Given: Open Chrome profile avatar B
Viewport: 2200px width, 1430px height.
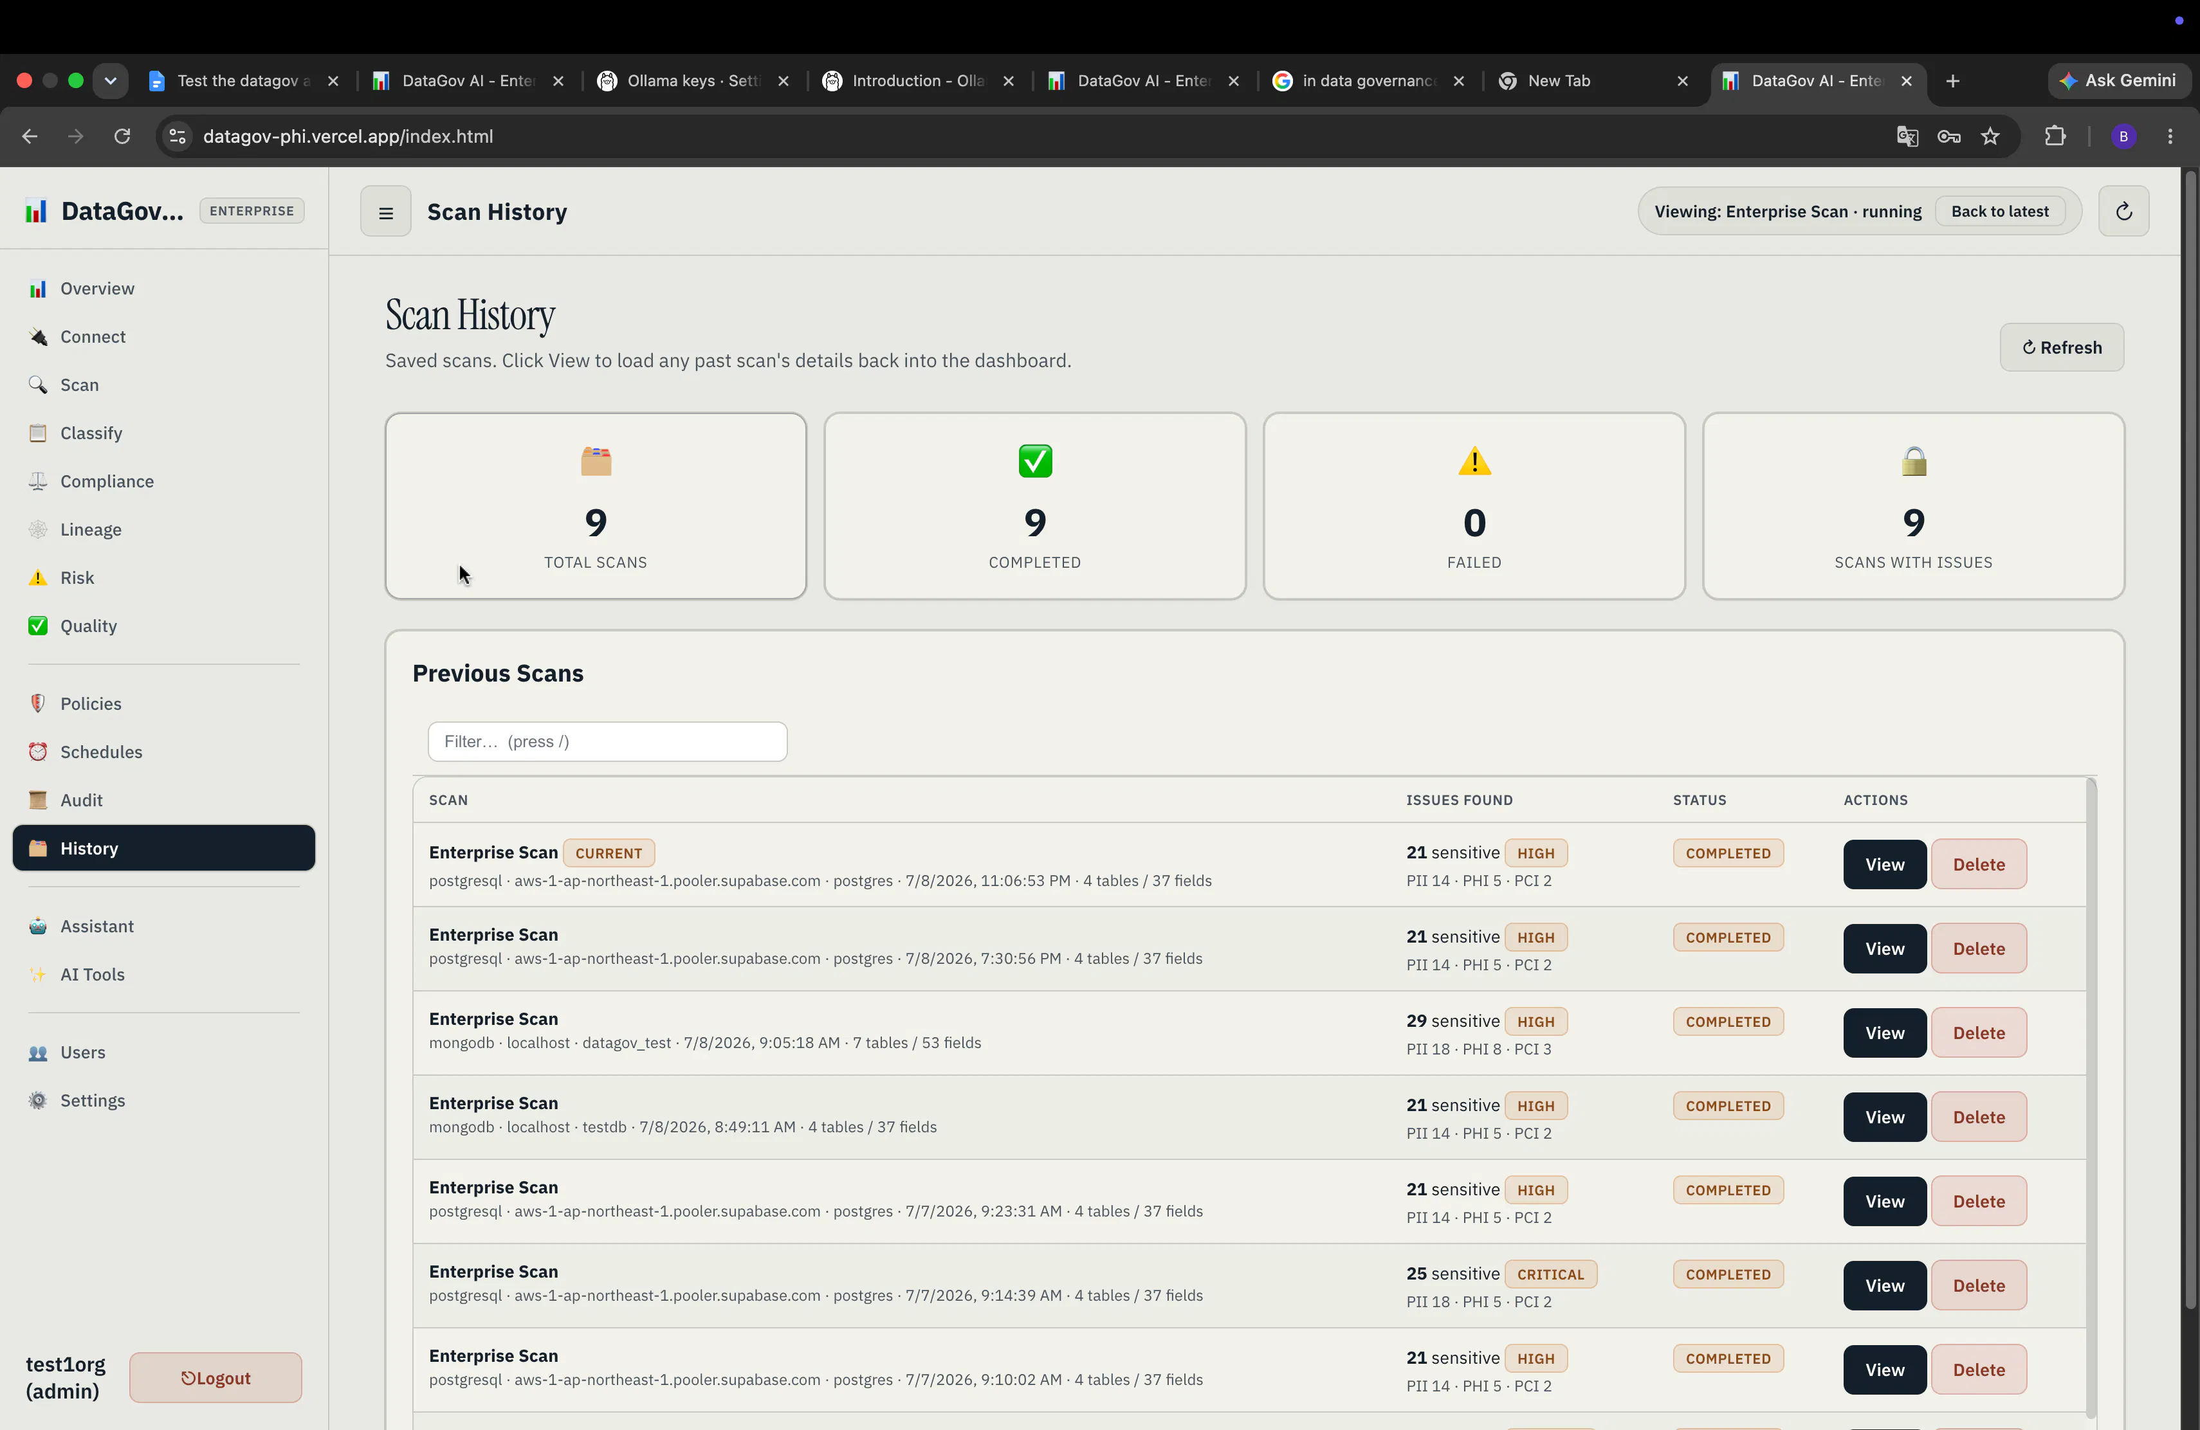Looking at the screenshot, I should (x=2123, y=137).
